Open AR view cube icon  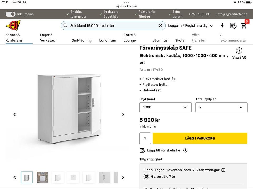coord(239,51)
